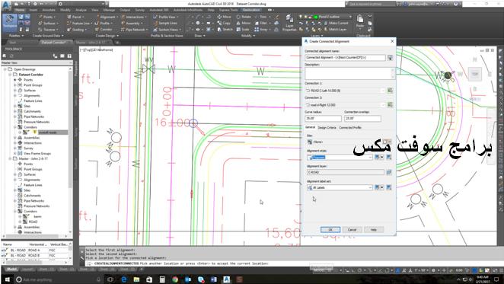Click the Profile View ribbon tool

click(165, 17)
